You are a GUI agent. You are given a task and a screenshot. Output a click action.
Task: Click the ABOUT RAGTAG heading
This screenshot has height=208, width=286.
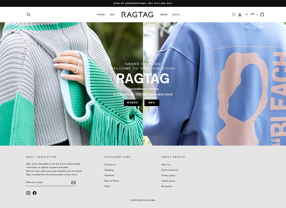click(173, 157)
